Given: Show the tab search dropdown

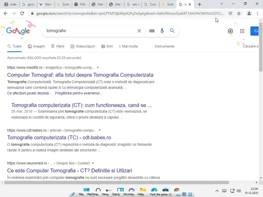Looking at the screenshot, I should pyautogui.click(x=222, y=4).
